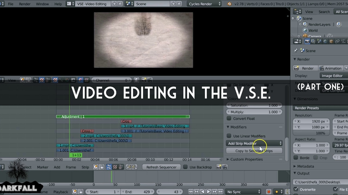This screenshot has width=348, height=195.
Task: Open the outliner editor type selector
Action: pos(298,12)
